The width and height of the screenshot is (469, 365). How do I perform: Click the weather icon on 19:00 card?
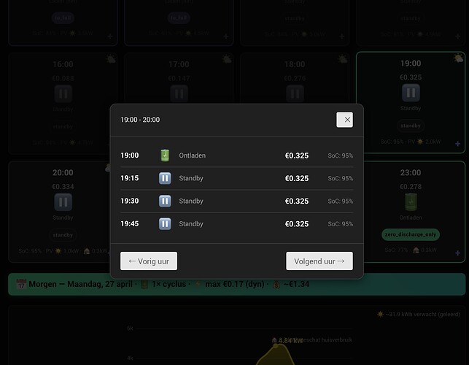coord(458,58)
